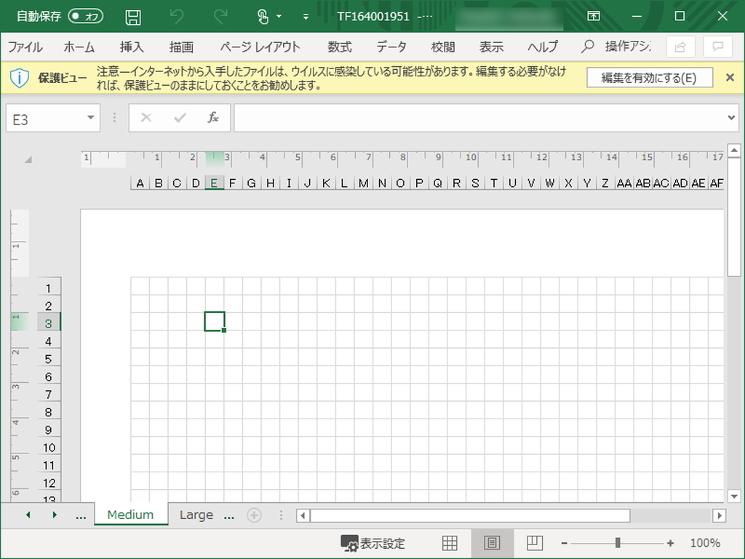Open the ヘルプ tab

pyautogui.click(x=543, y=47)
